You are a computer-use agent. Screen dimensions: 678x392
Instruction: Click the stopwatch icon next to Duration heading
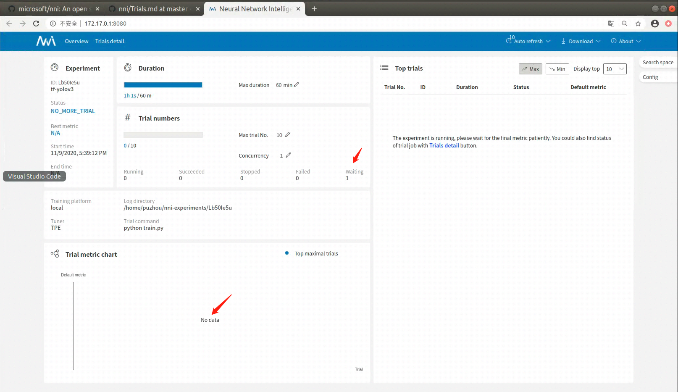(128, 67)
